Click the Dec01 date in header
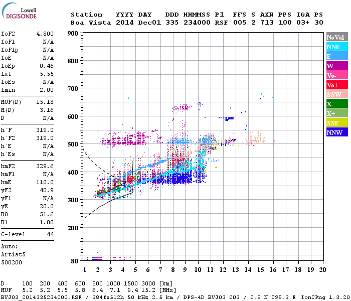 pyautogui.click(x=149, y=23)
